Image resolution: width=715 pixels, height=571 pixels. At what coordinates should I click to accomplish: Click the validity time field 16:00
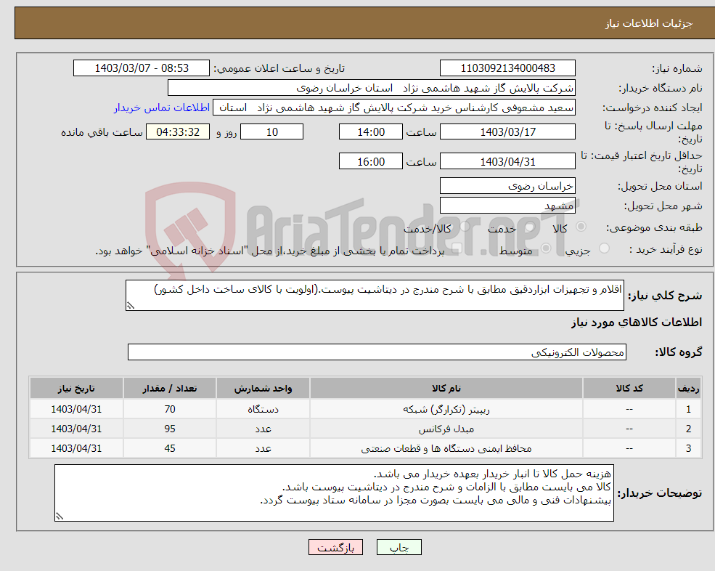371,161
